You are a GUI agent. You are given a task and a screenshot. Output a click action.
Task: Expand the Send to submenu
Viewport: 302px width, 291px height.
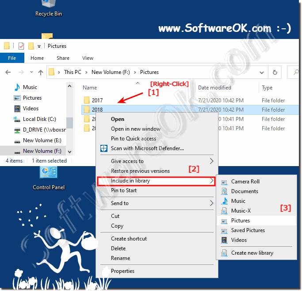pyautogui.click(x=157, y=203)
